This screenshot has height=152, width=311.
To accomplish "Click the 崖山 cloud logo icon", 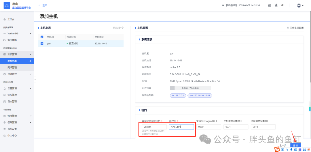I will click(7, 5).
